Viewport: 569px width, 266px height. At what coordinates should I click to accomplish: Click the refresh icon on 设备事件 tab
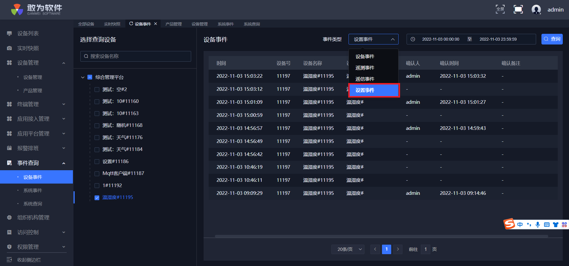131,24
